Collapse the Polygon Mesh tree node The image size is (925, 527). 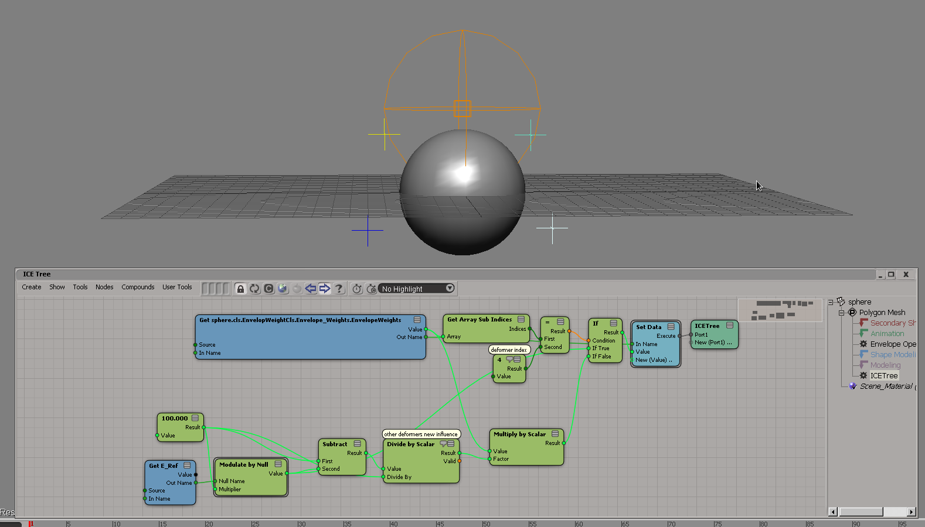pos(841,313)
